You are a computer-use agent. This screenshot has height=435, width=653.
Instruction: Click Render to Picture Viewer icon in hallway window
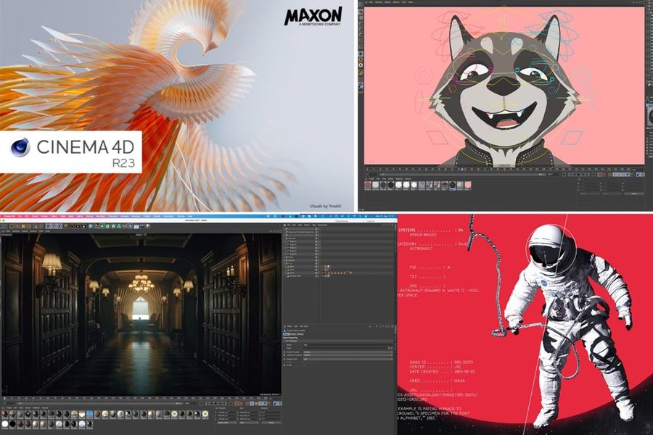(78, 226)
